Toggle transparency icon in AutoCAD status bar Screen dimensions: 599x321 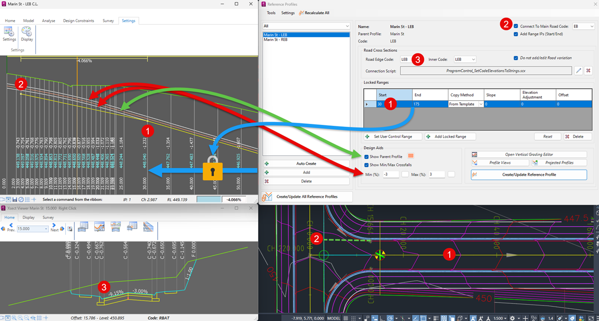(x=444, y=317)
